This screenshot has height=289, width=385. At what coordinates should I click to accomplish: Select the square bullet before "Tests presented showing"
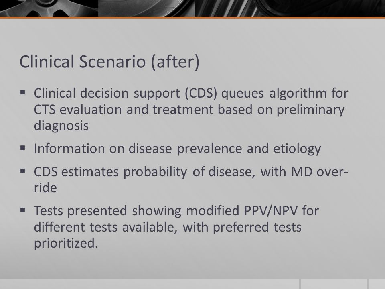[23, 210]
